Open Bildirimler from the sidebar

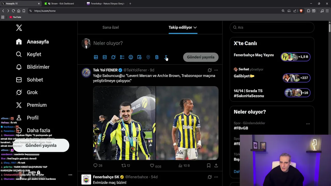pyautogui.click(x=33, y=67)
